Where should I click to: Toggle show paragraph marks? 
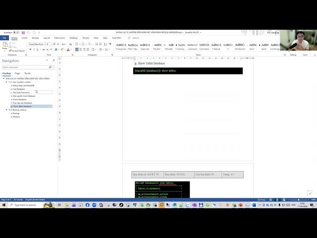[110, 44]
